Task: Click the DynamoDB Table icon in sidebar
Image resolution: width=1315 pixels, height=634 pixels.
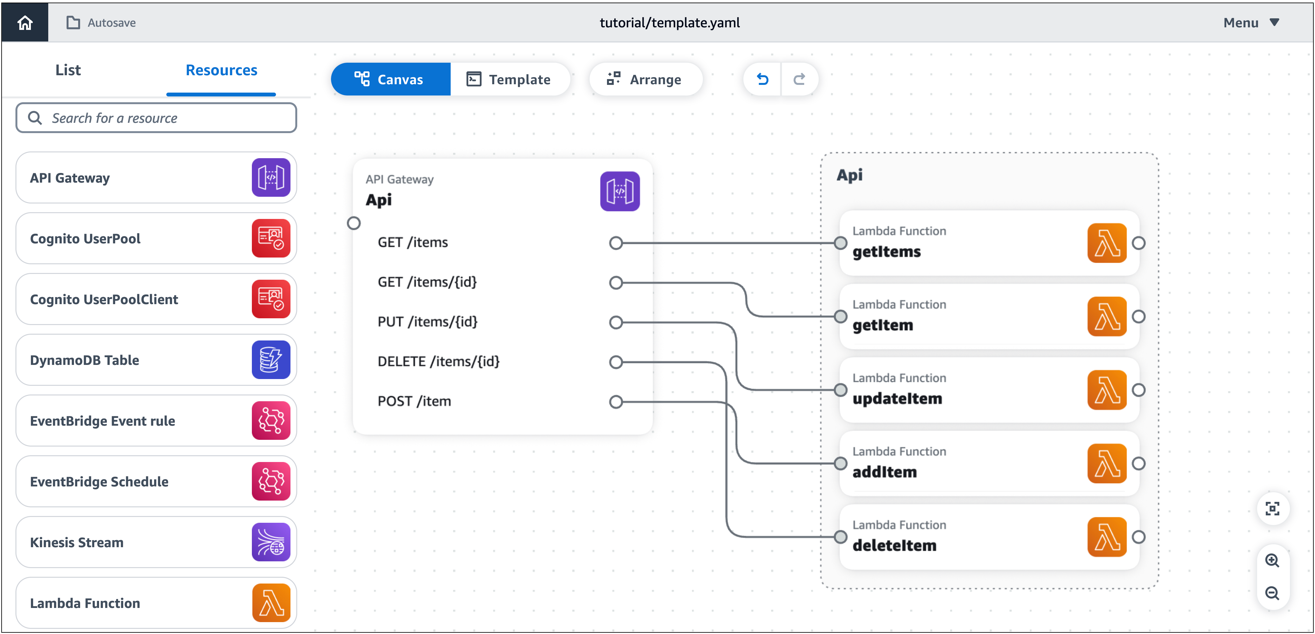Action: click(271, 359)
